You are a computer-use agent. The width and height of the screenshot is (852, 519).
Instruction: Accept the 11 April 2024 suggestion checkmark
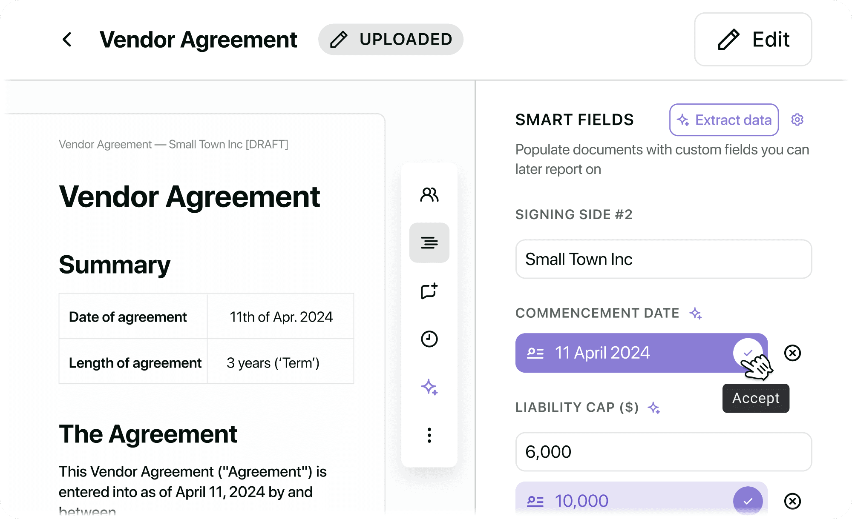747,353
